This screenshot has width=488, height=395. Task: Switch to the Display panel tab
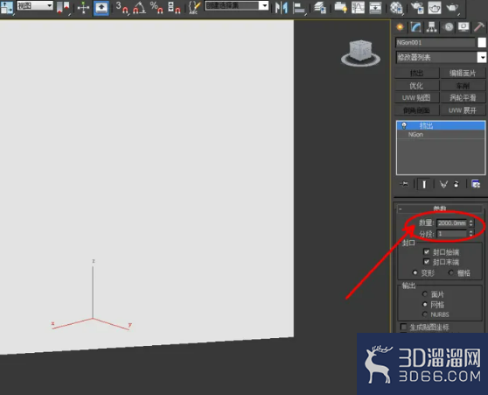pos(464,27)
